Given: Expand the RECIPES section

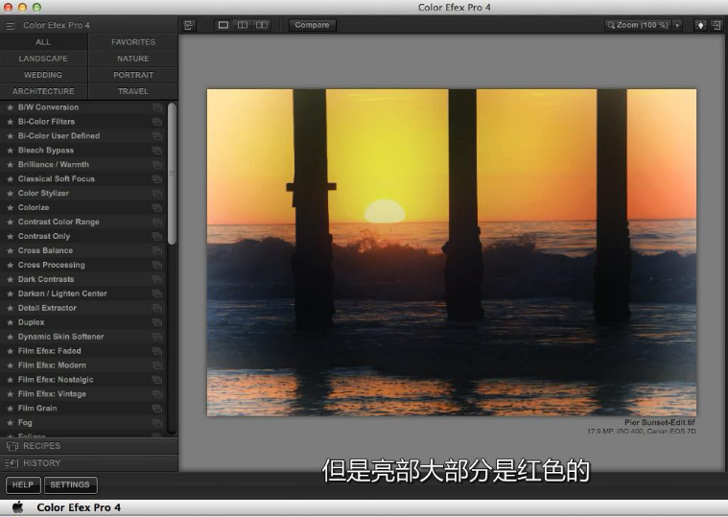Looking at the screenshot, I should 88,446.
